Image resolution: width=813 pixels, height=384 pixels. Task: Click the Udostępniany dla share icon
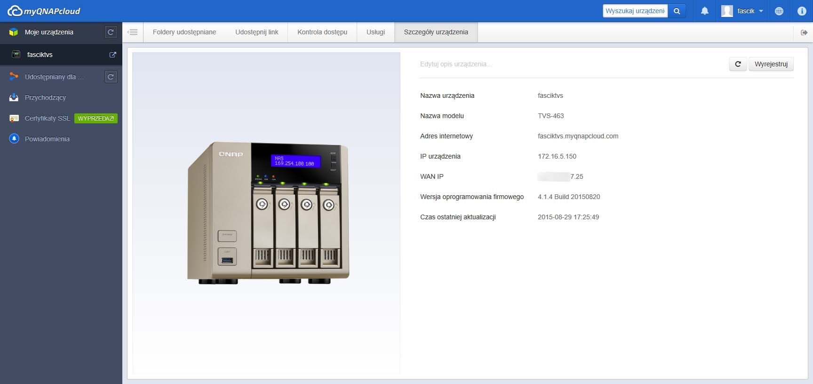tap(14, 76)
